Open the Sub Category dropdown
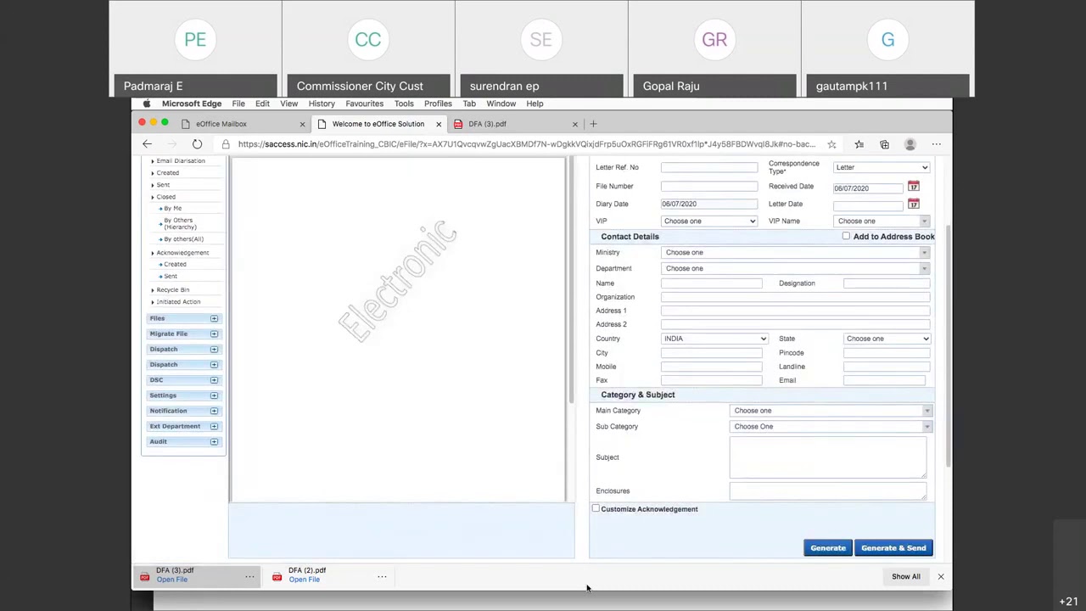The width and height of the screenshot is (1086, 611). (x=831, y=427)
